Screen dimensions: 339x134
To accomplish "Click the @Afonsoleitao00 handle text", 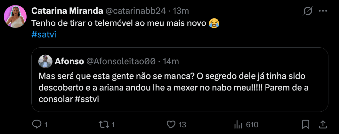I will click(121, 61).
